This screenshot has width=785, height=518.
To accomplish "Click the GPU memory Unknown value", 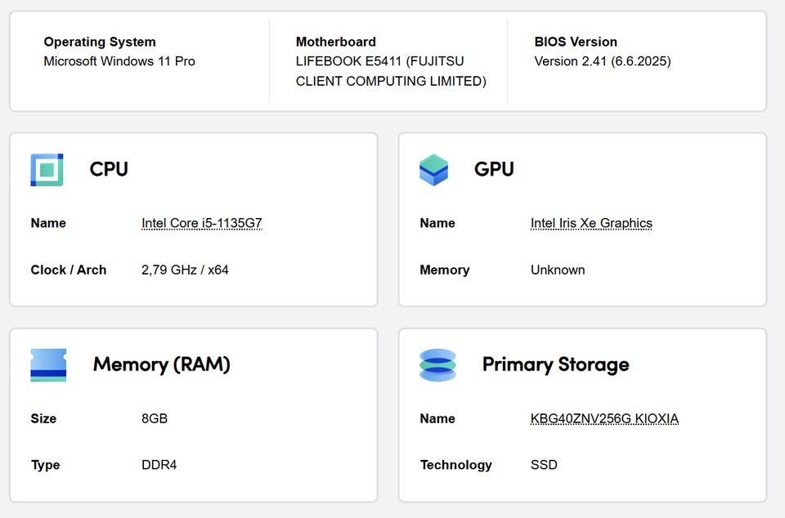I will pyautogui.click(x=558, y=270).
